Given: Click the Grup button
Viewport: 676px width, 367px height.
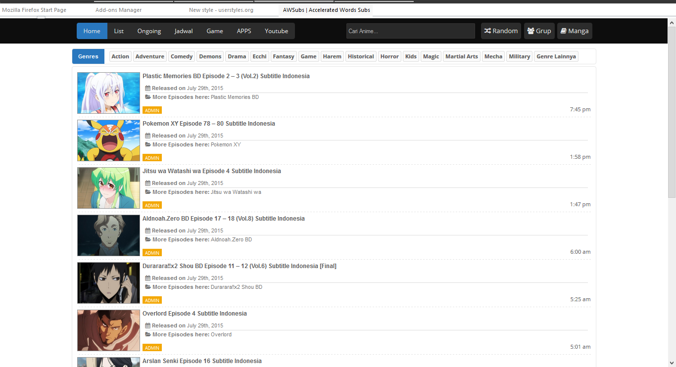Looking at the screenshot, I should coord(539,31).
